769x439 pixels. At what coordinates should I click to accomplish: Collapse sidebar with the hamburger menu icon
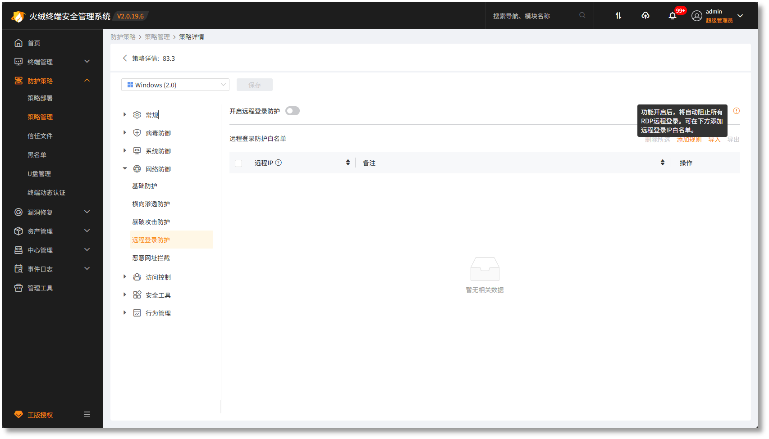pyautogui.click(x=87, y=414)
